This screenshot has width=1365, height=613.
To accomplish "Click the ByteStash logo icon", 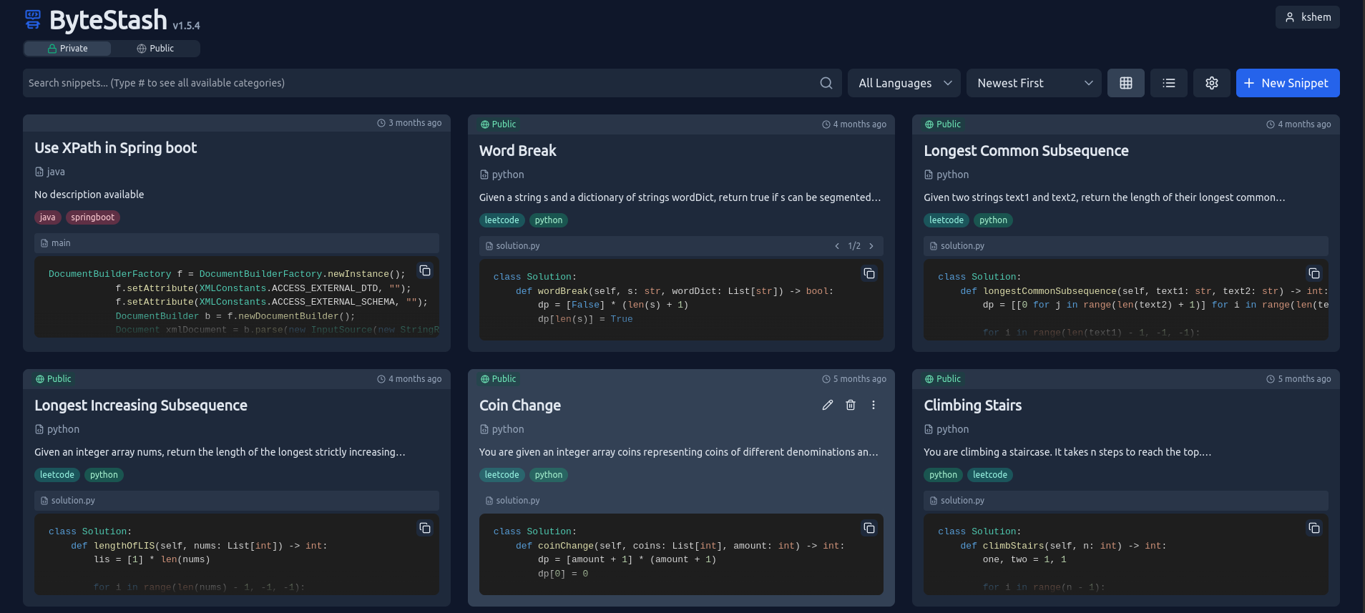I will tap(33, 19).
